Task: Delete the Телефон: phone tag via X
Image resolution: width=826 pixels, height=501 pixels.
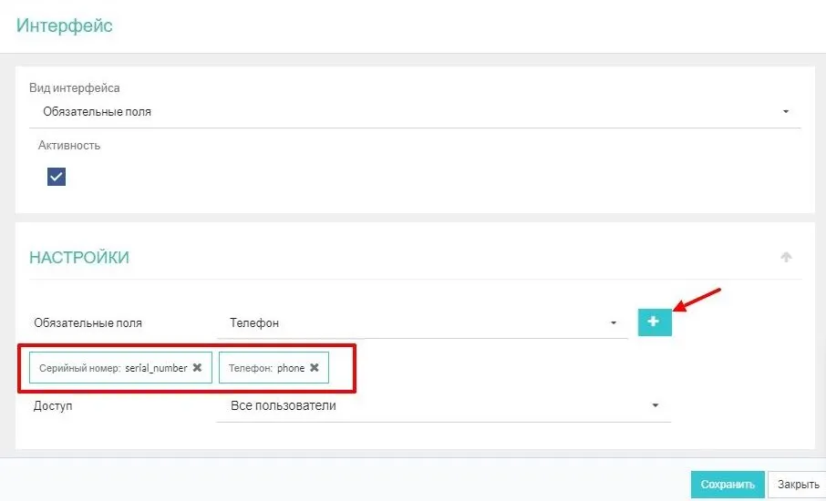Action: click(315, 368)
